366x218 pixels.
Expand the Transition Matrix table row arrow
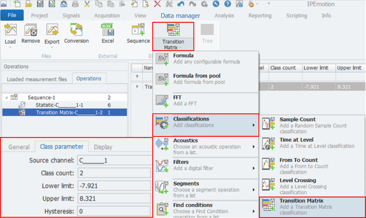tap(137, 87)
